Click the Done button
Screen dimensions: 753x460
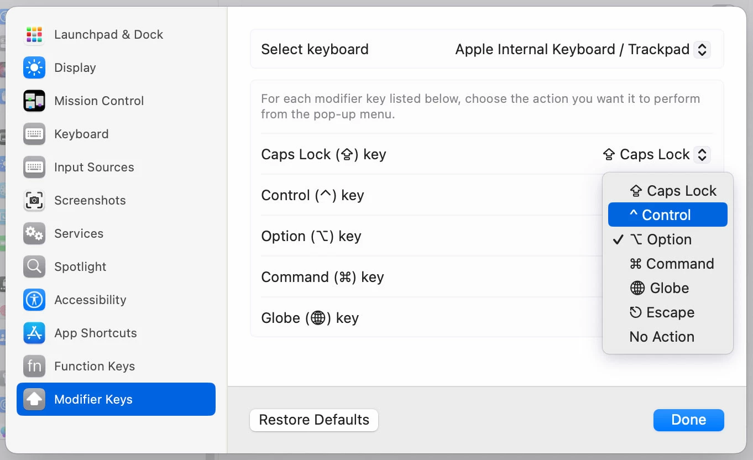click(x=688, y=420)
